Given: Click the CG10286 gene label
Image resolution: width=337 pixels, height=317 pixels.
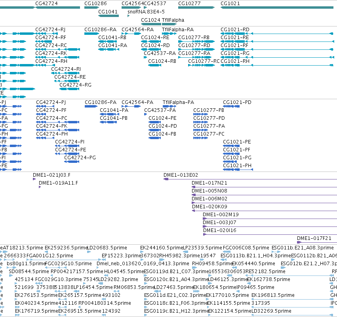Looking at the screenshot, I should point(95,4).
